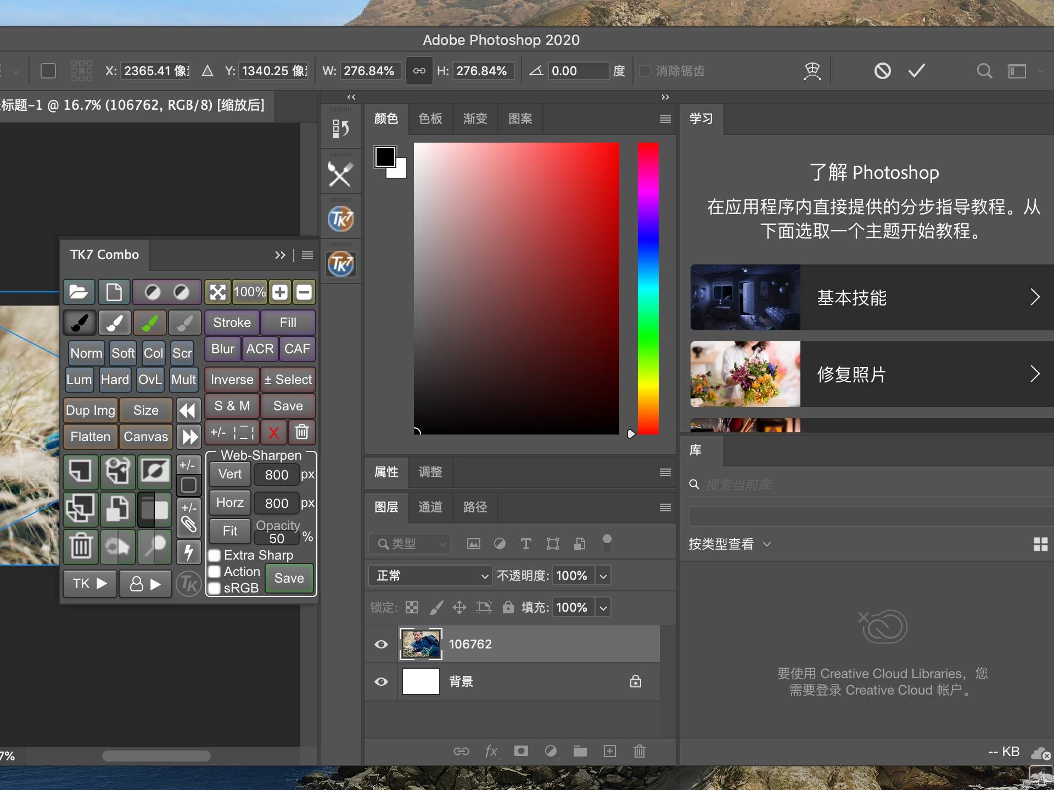Add a layer mask in the Layers panel
Viewport: 1054px width, 790px height.
(520, 751)
